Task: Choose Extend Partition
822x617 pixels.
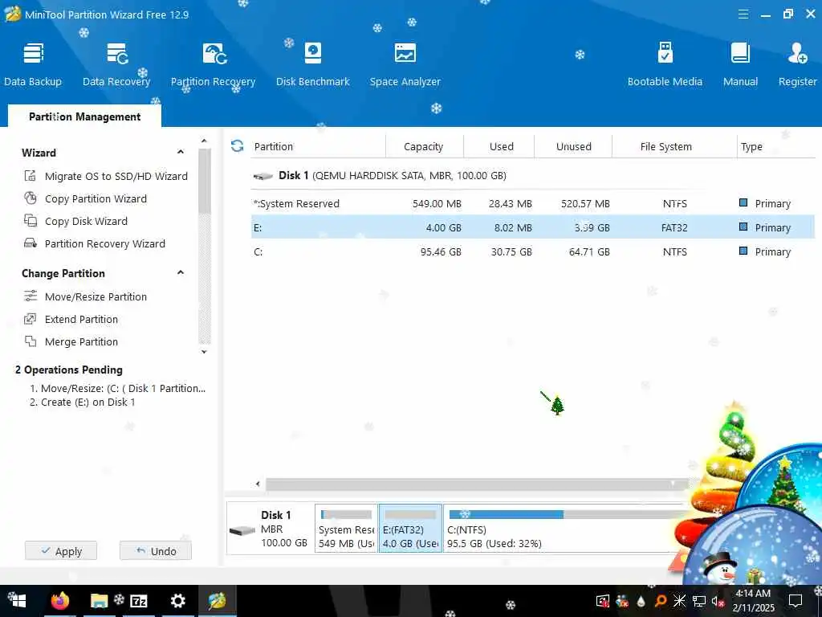Action: point(71,320)
